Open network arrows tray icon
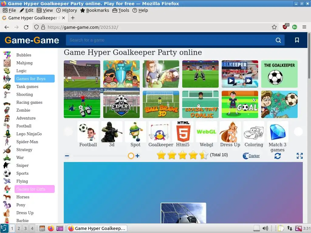This screenshot has height=233, width=311. point(289,228)
